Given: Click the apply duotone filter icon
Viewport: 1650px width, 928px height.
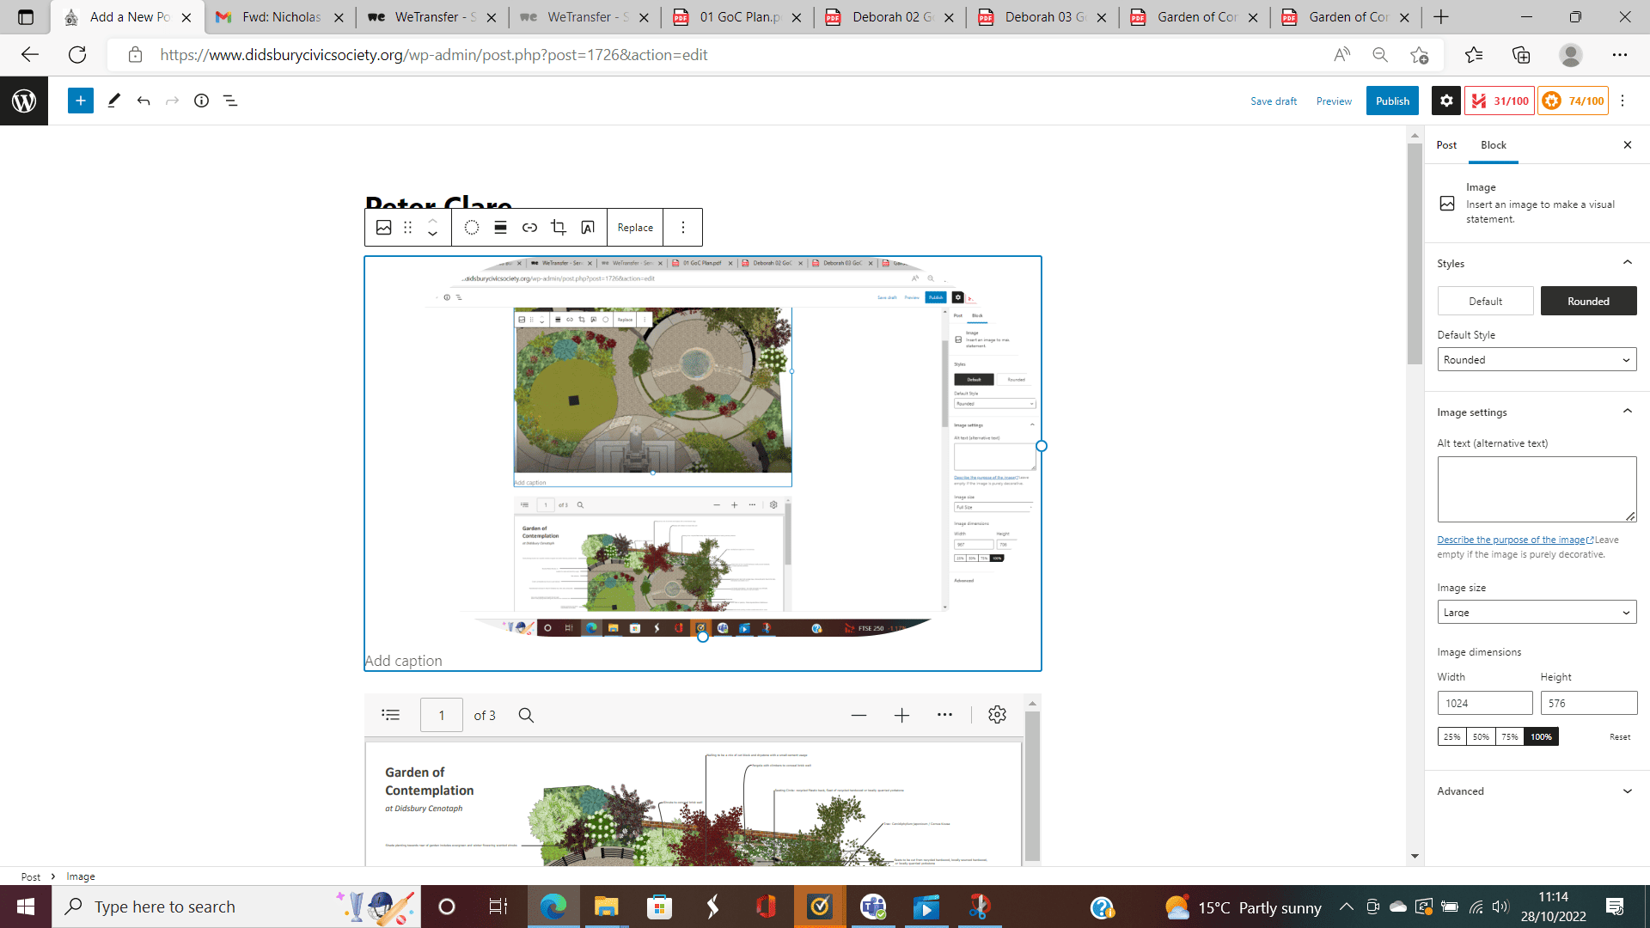Looking at the screenshot, I should (472, 228).
